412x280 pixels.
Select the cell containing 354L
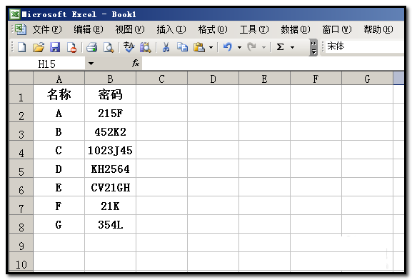[110, 224]
